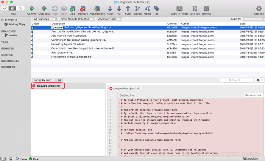Click the status bar disk icon
Image resolution: width=265 pixels, height=161 pixels.
coord(11,159)
